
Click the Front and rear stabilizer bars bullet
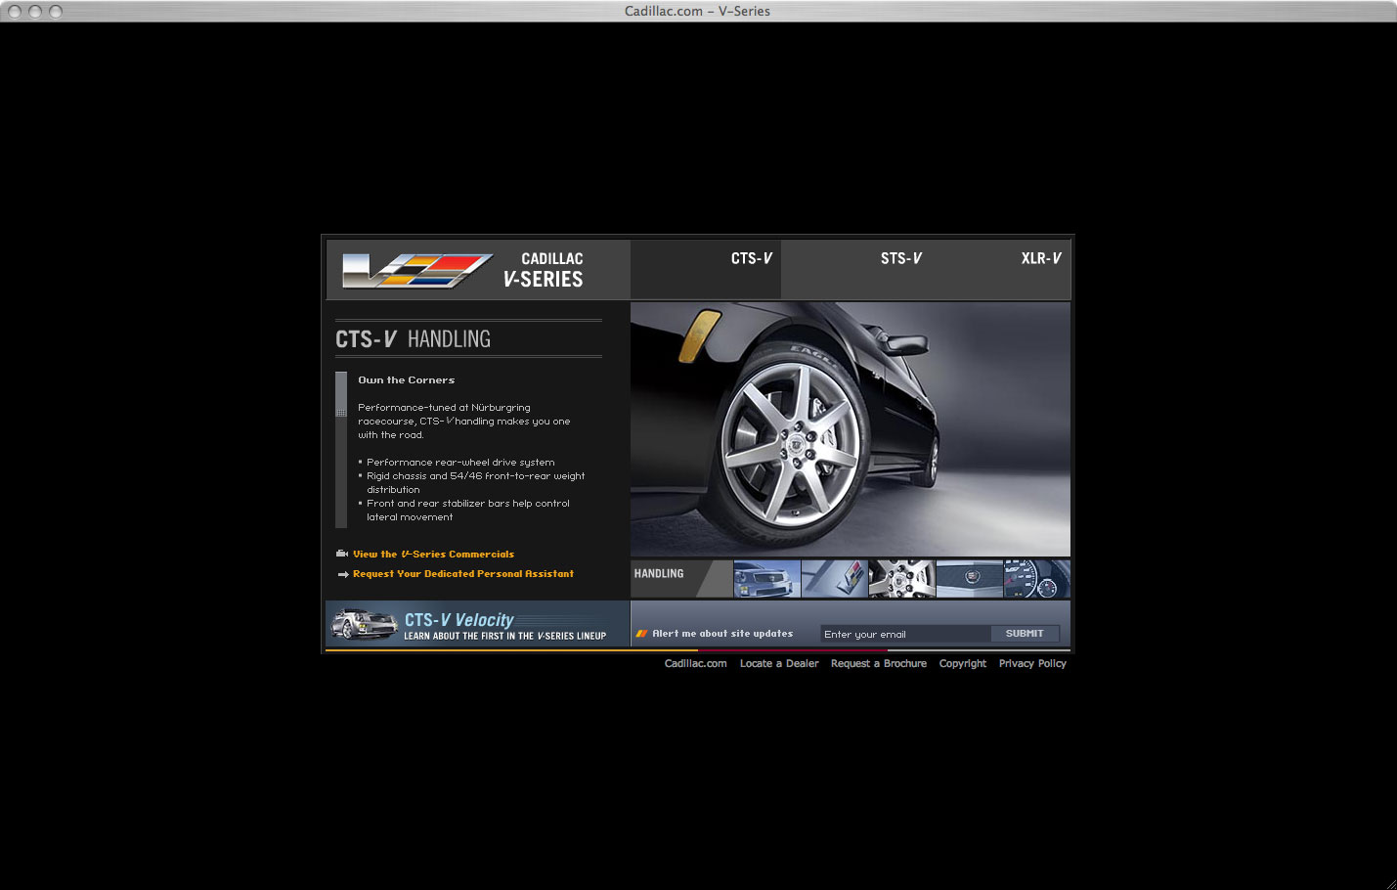tap(467, 511)
